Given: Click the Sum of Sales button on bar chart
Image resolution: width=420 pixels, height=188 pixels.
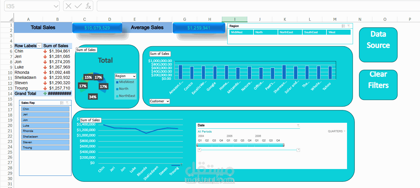Looking at the screenshot, I should point(160,54).
